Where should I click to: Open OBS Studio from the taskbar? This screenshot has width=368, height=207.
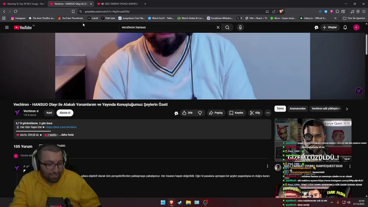[205, 202]
